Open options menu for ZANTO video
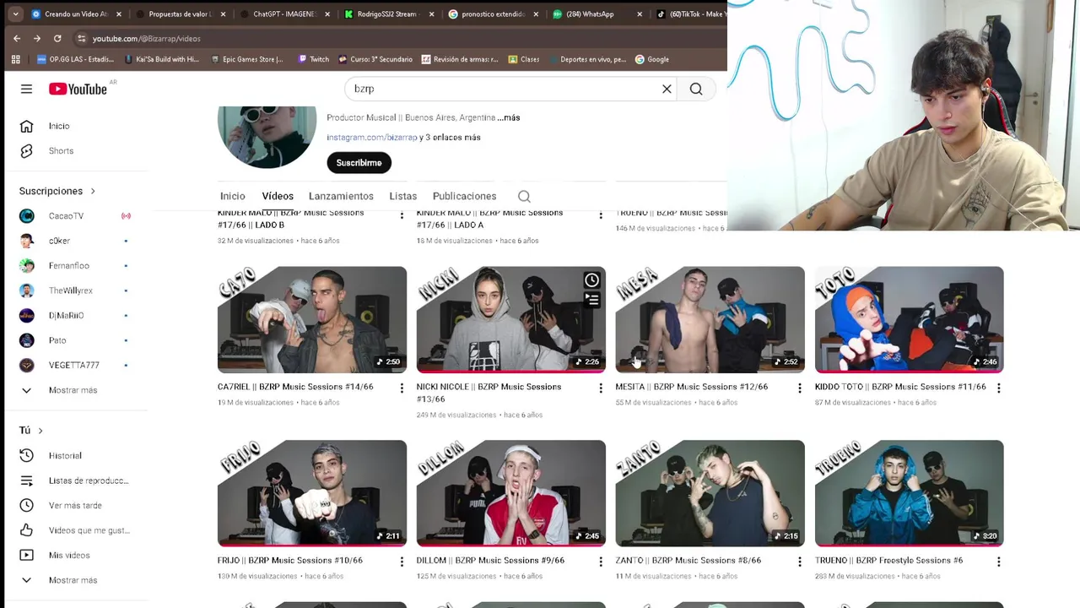 pos(800,562)
